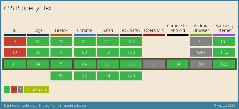239x109 pixels.
Task: Click the Edge 84 version cell
Action: tap(38, 64)
